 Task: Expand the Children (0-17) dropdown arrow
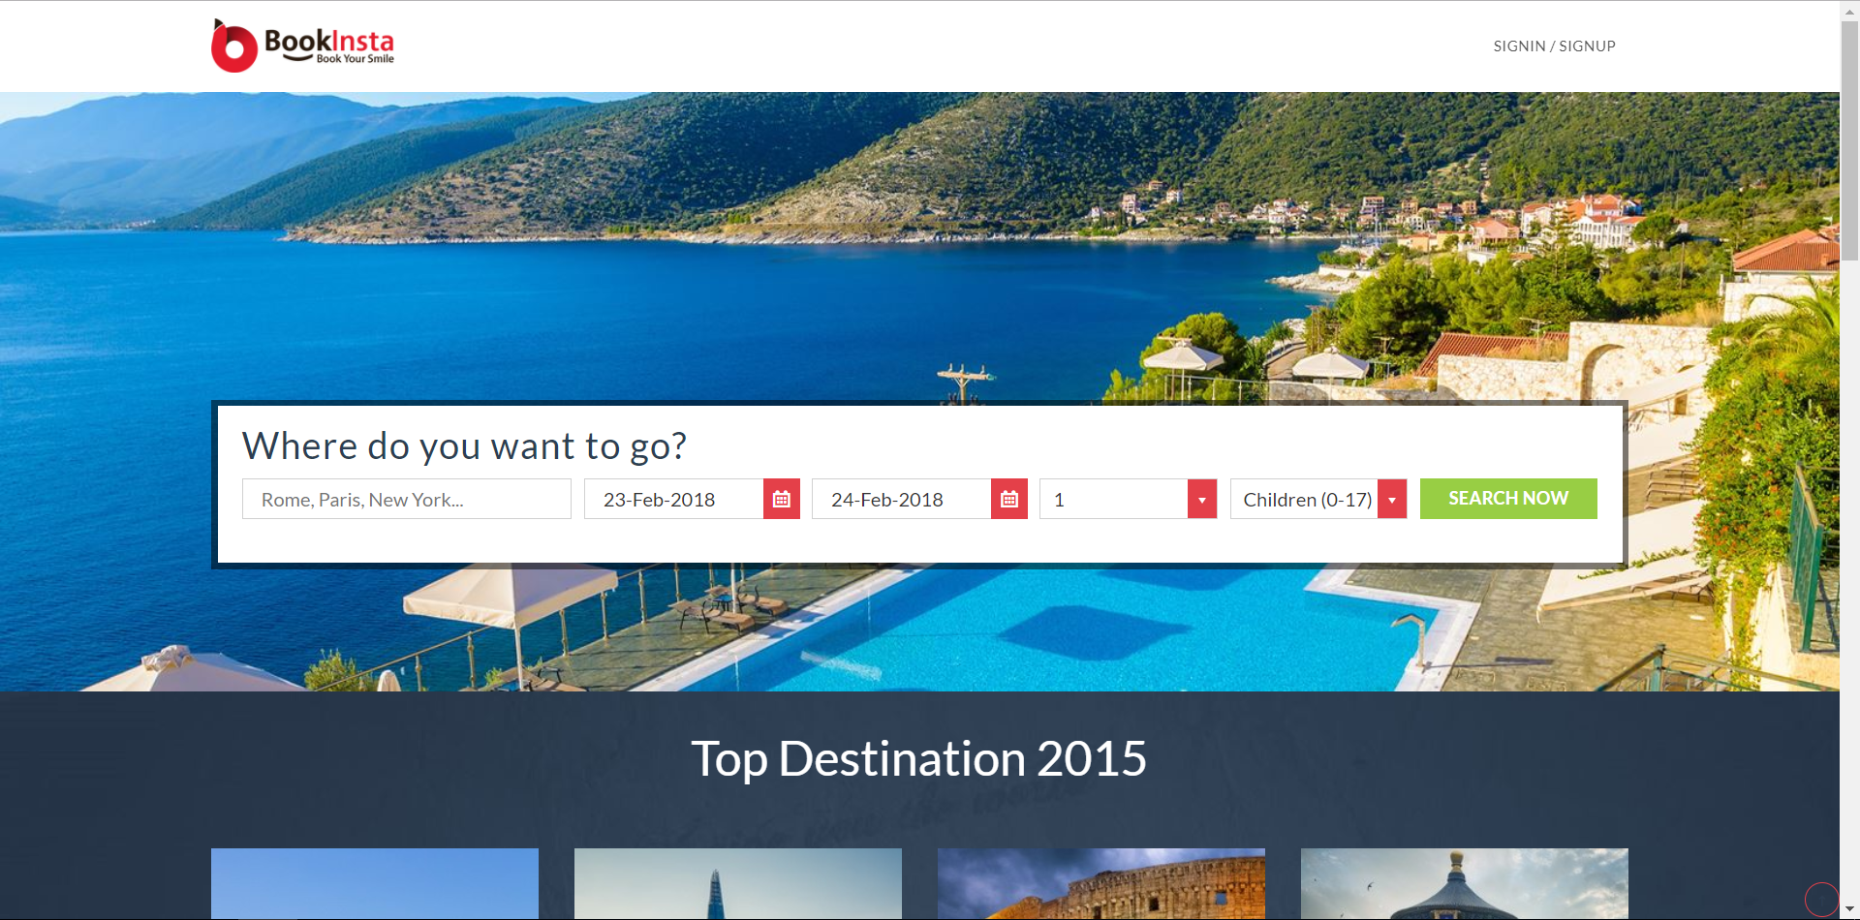(x=1392, y=499)
